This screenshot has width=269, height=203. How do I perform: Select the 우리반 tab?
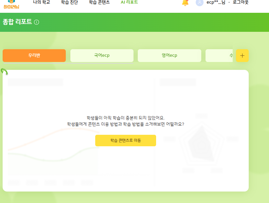pyautogui.click(x=34, y=55)
